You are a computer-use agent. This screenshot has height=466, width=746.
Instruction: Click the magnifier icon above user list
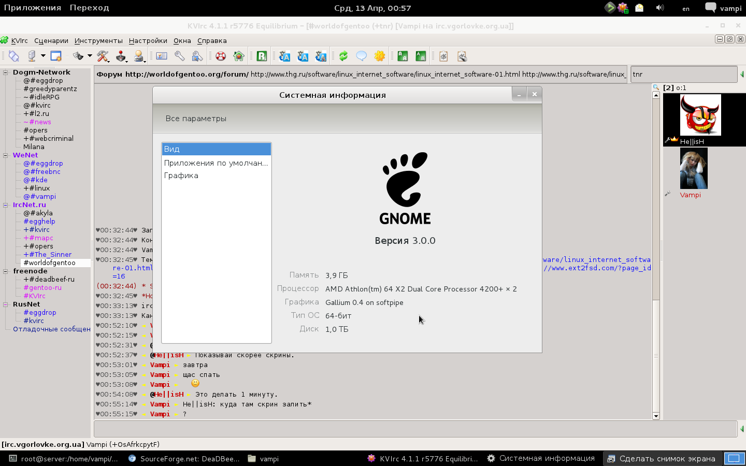pyautogui.click(x=656, y=88)
